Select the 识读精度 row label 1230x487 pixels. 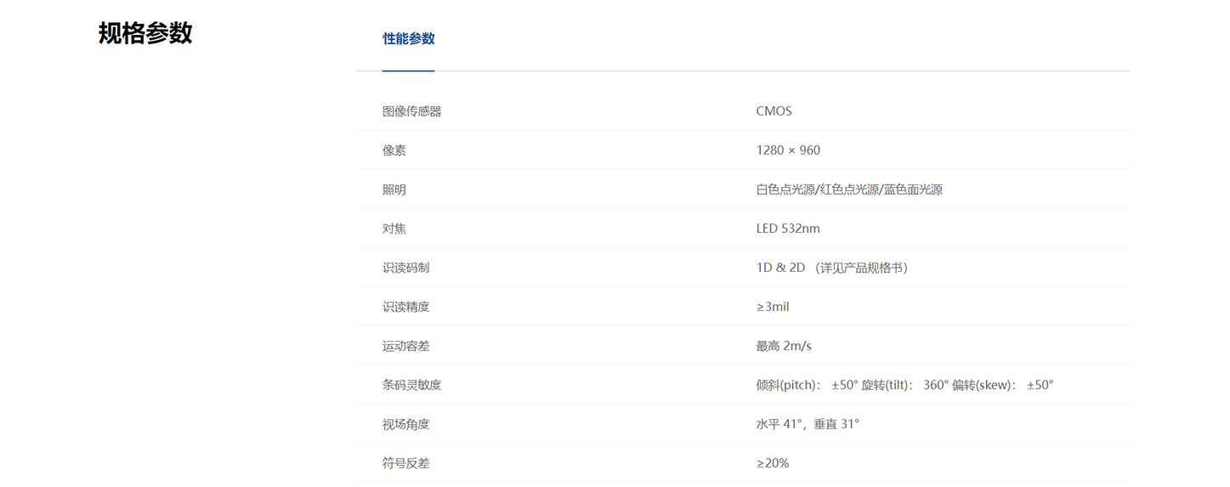(x=405, y=307)
